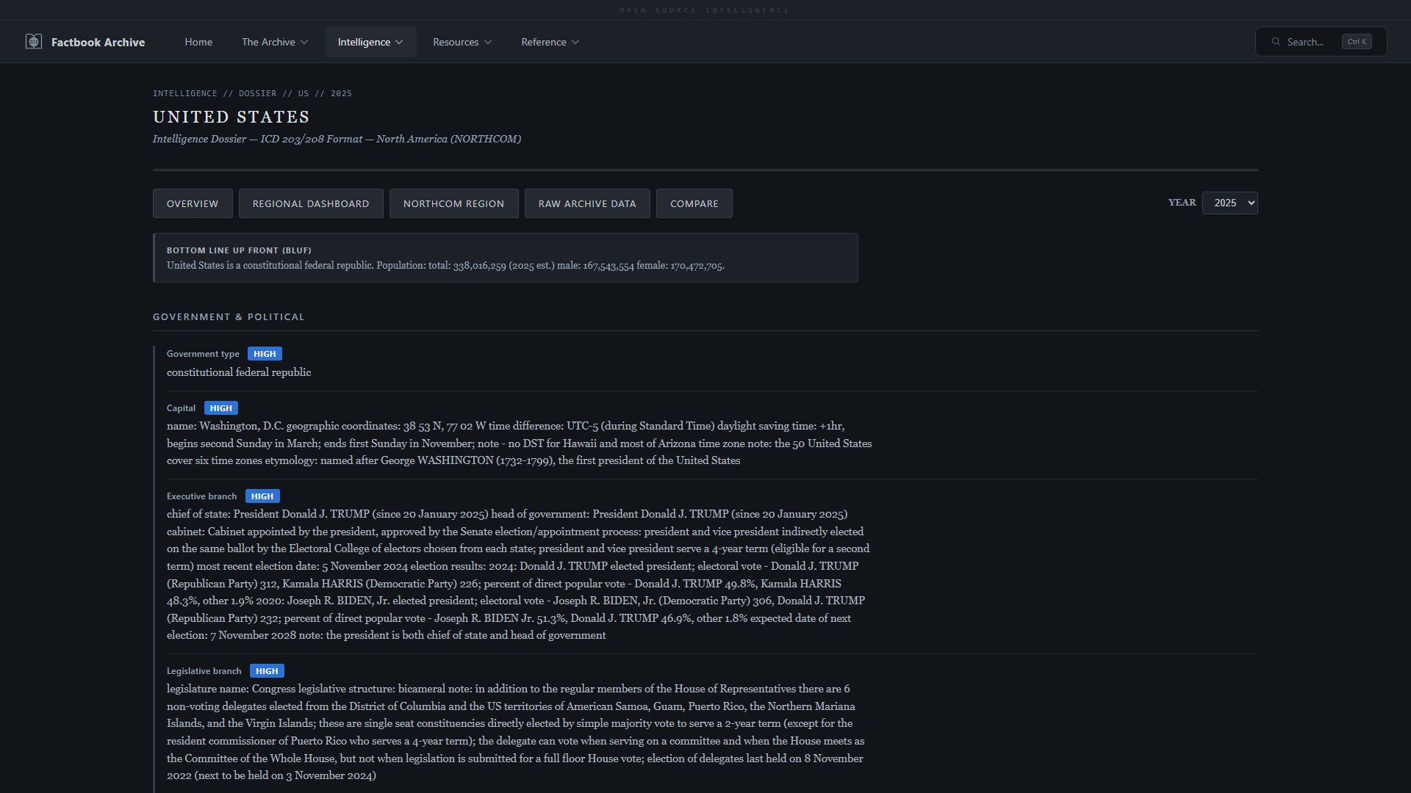Click the HIGH badge beside Legislative branch
Image resolution: width=1411 pixels, height=793 pixels.
(267, 671)
